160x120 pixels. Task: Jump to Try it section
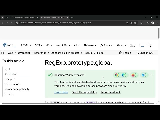tap(7, 69)
